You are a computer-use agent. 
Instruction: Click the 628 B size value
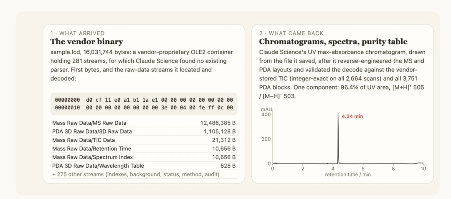228,166
